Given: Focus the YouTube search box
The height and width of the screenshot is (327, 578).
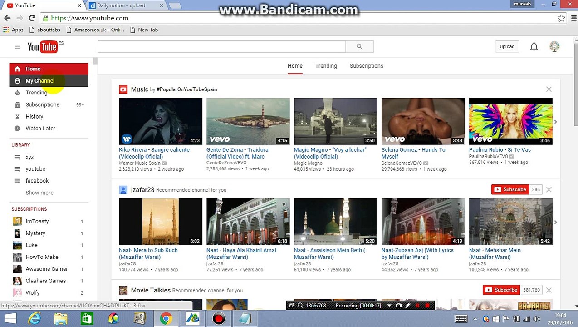Looking at the screenshot, I should click(x=221, y=46).
